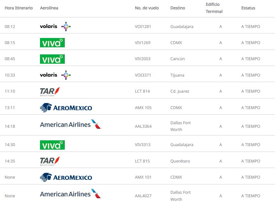
Task: Click the TAR logo for Querétaro flight
Action: (x=50, y=161)
